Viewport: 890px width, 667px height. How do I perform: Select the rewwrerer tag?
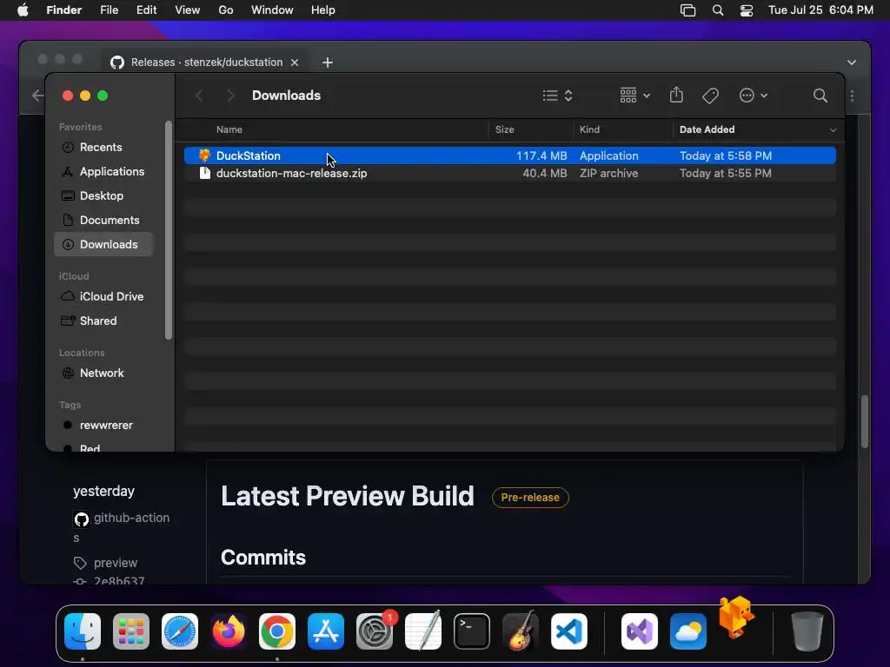pos(103,426)
